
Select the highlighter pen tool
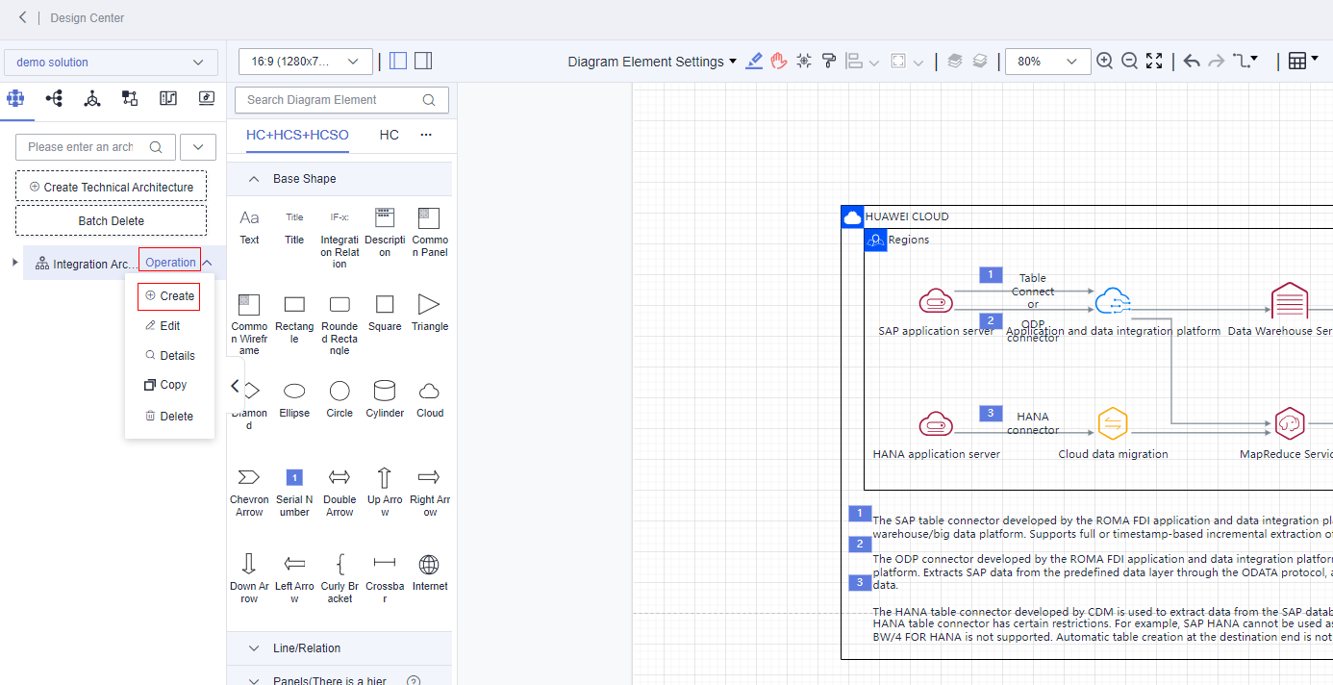coord(754,62)
